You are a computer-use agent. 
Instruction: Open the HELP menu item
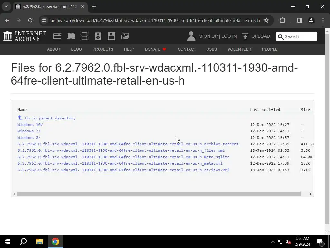129,49
